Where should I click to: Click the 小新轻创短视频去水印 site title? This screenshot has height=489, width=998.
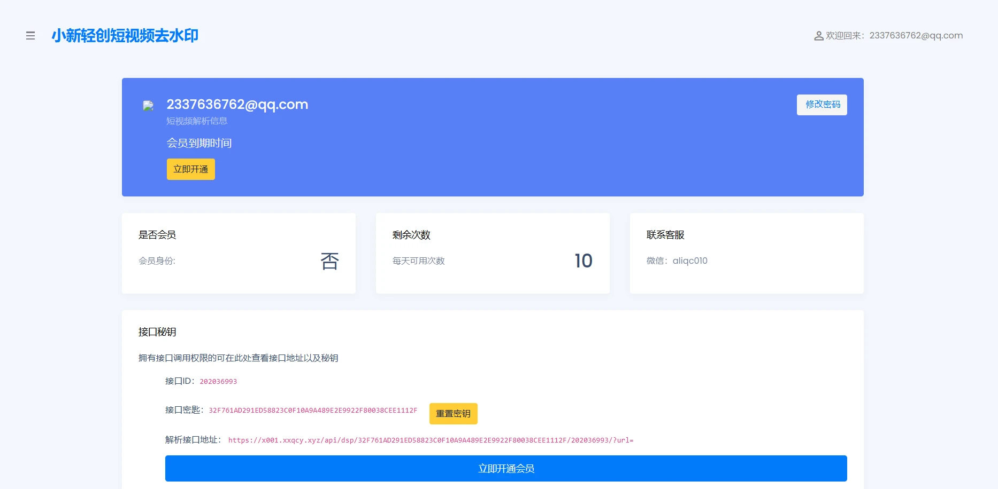coord(125,36)
